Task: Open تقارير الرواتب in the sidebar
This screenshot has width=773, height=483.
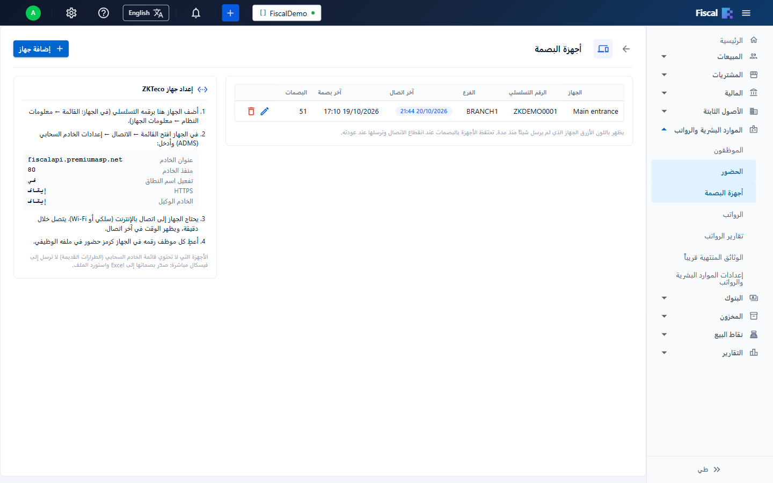Action: click(703, 236)
